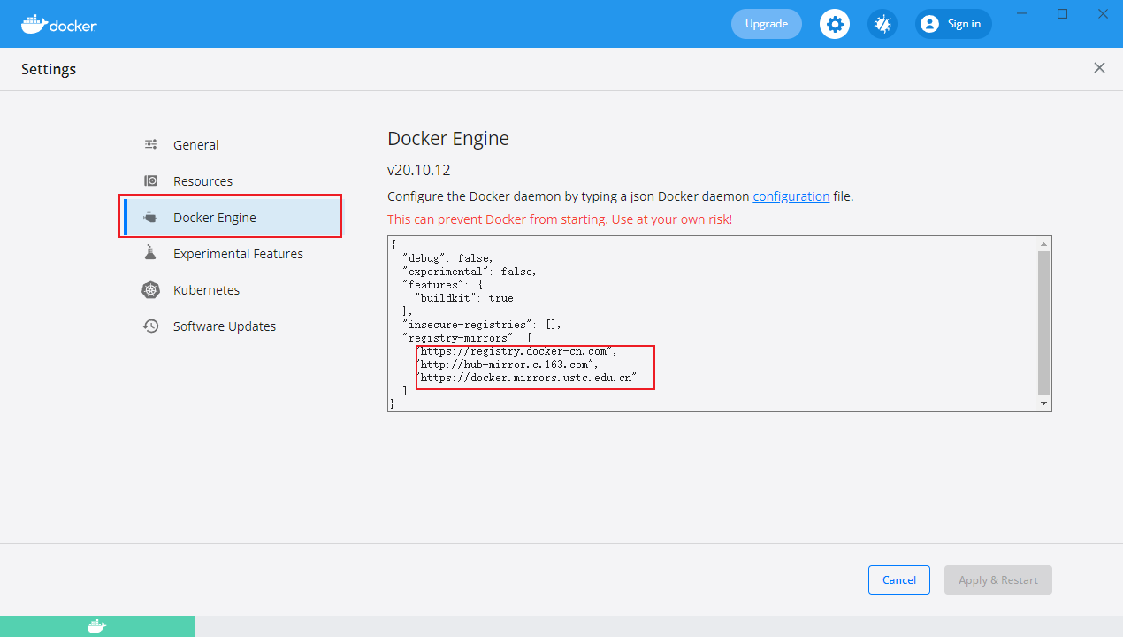This screenshot has height=637, width=1123.
Task: Click the "insecure-registries" line
Action: click(x=482, y=325)
